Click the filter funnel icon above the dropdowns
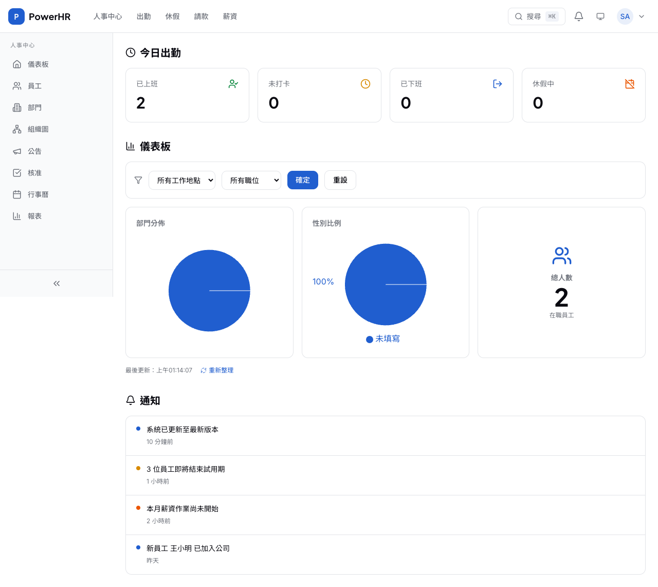 coord(138,180)
